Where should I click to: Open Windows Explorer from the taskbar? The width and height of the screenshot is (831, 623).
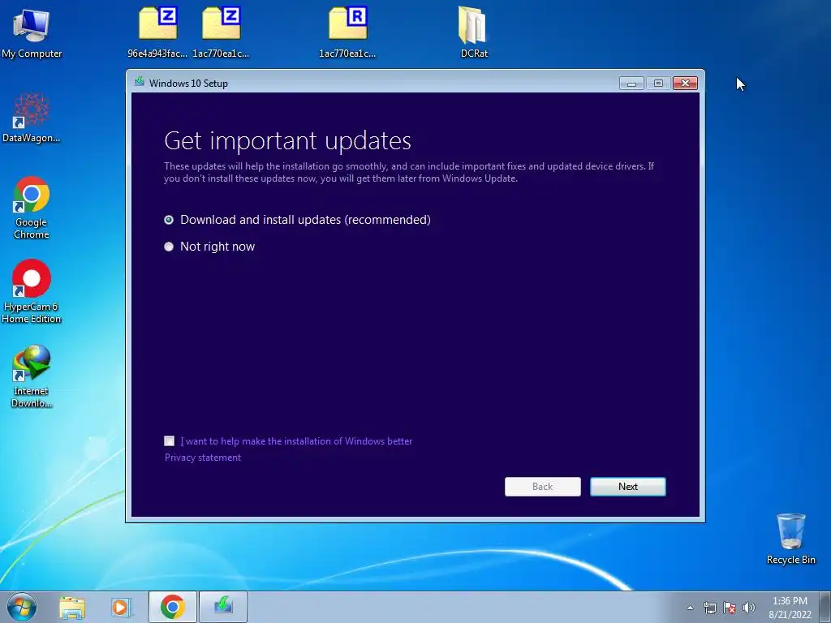(x=72, y=608)
